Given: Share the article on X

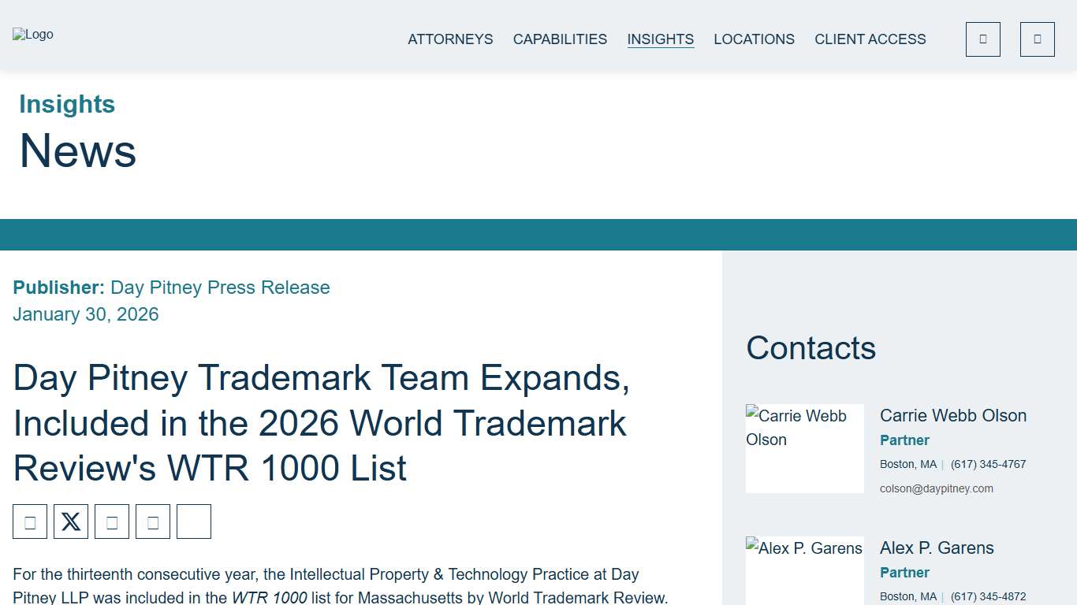Looking at the screenshot, I should coord(71,521).
